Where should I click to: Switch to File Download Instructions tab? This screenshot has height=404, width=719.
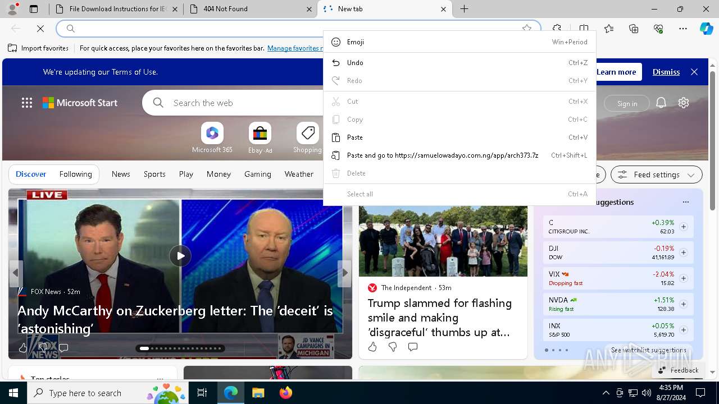click(116, 9)
